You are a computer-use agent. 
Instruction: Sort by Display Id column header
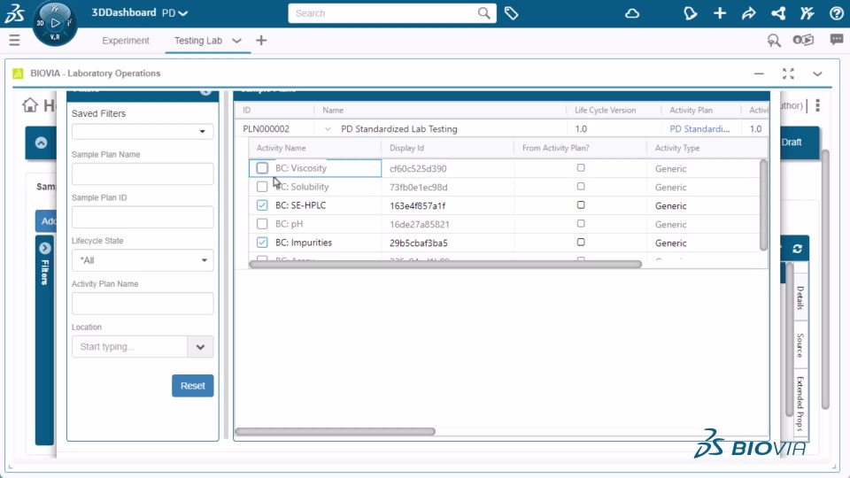click(x=448, y=148)
